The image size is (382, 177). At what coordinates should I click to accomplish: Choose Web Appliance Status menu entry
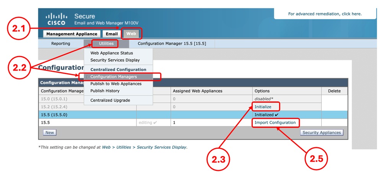112,53
